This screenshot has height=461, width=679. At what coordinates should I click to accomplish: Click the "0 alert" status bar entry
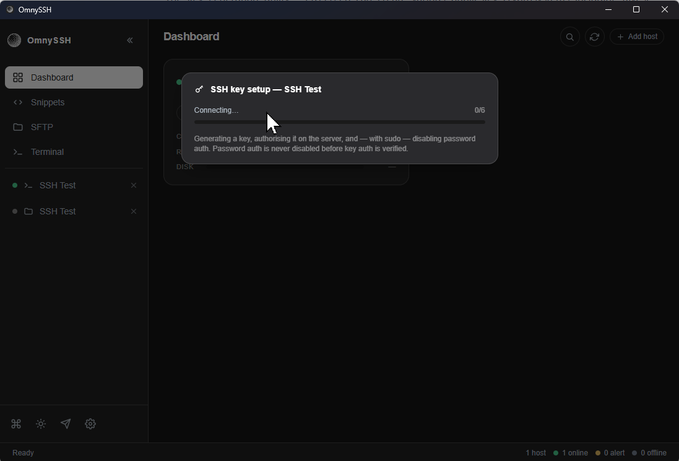point(610,453)
